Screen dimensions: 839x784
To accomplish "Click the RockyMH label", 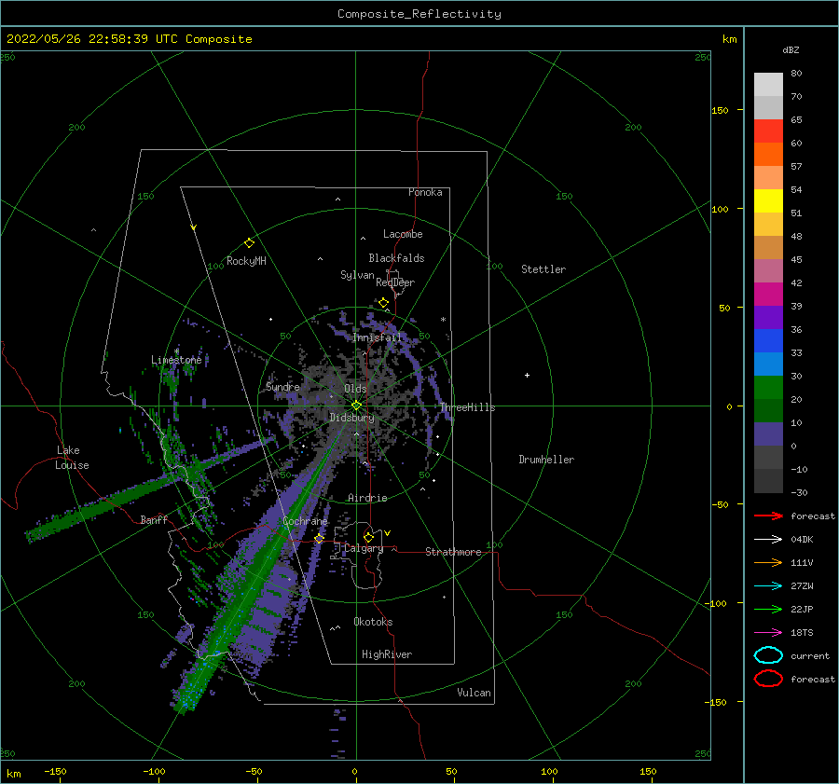I will (x=246, y=261).
